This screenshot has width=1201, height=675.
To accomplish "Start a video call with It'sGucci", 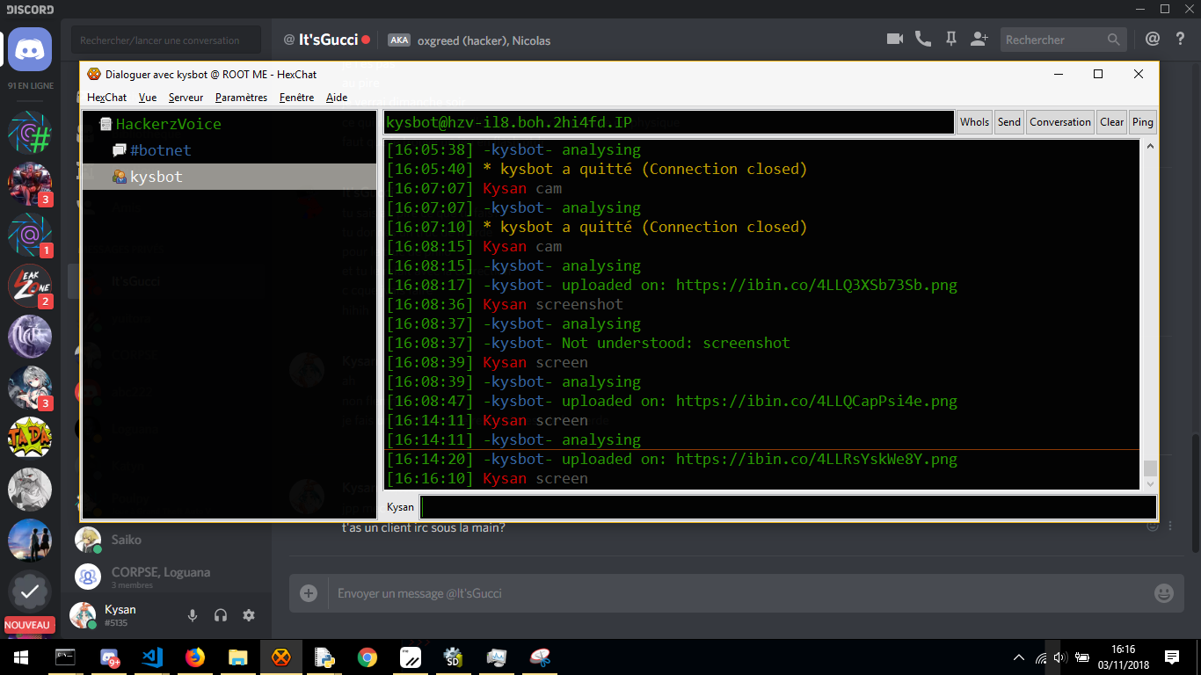I will tap(895, 39).
